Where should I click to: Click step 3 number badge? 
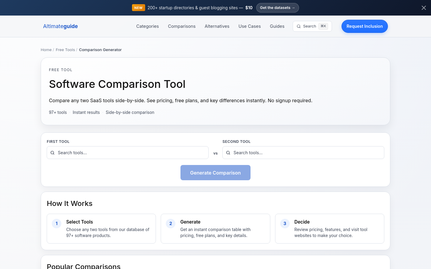[x=285, y=224]
